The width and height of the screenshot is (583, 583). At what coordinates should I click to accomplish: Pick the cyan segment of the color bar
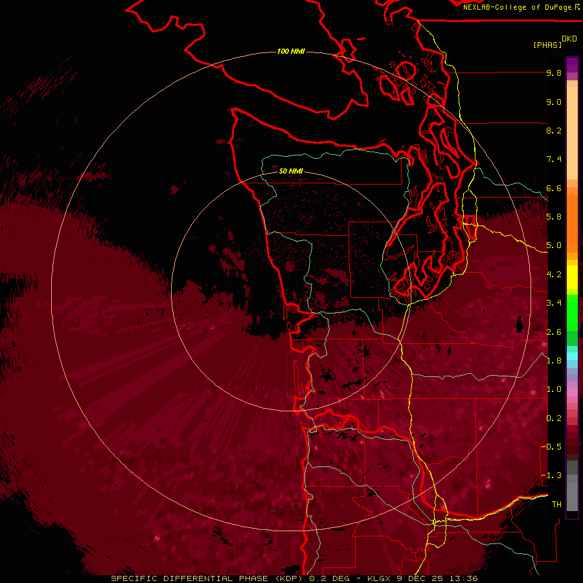[572, 356]
